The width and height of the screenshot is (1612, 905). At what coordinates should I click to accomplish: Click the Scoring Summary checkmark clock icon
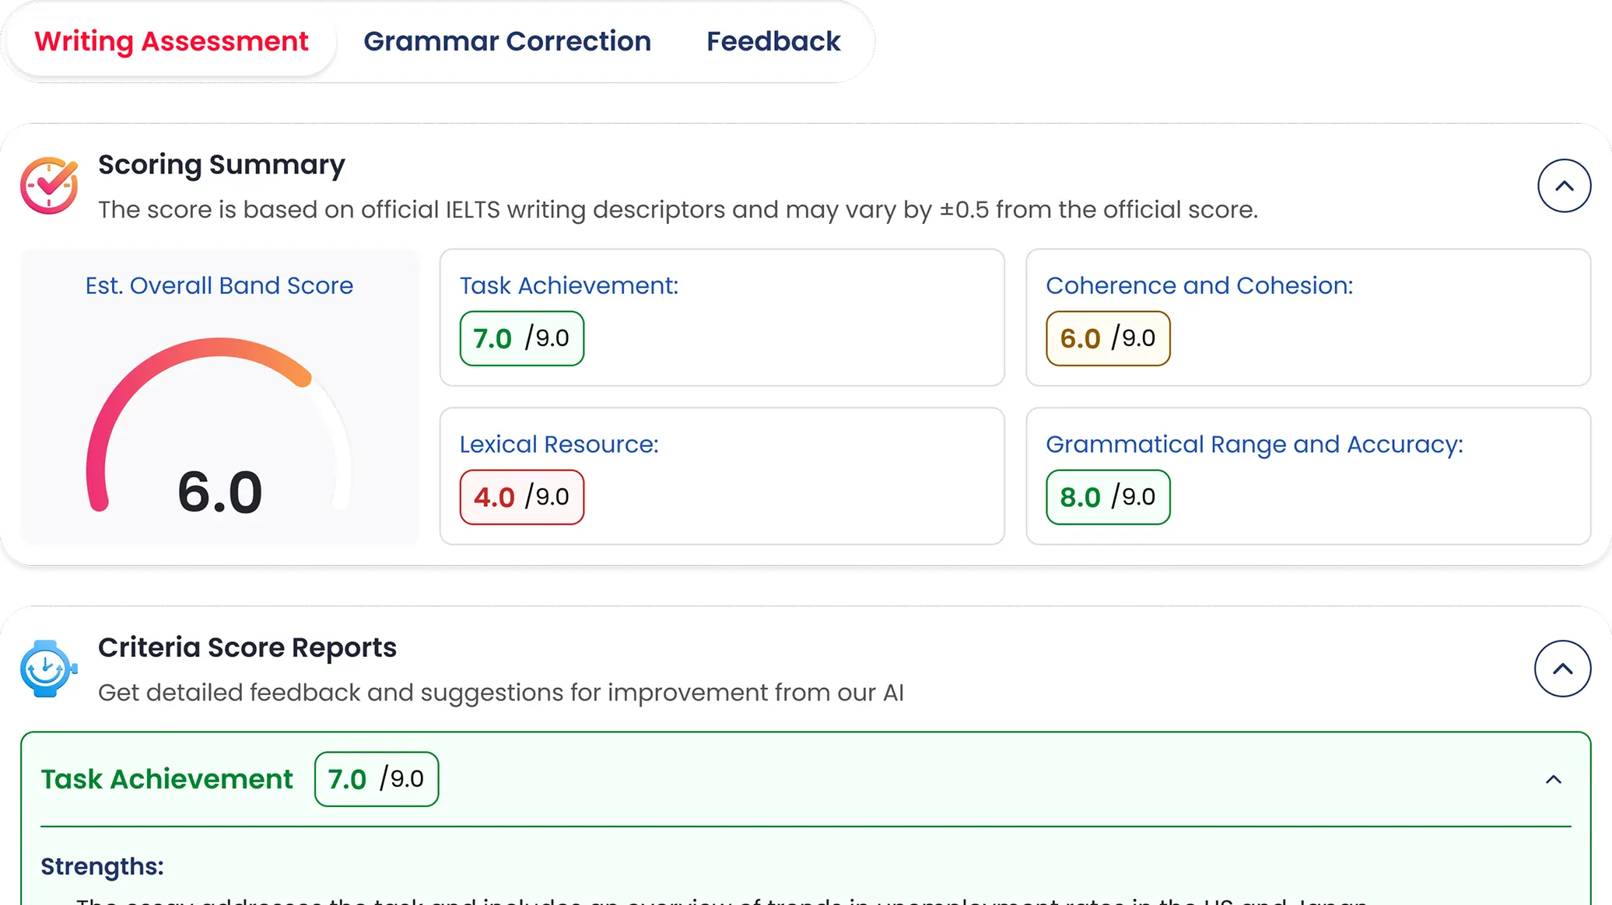click(x=49, y=186)
